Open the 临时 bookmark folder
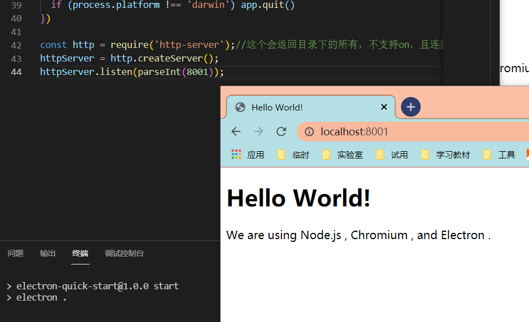Viewport: 529px width, 322px height. coord(293,155)
